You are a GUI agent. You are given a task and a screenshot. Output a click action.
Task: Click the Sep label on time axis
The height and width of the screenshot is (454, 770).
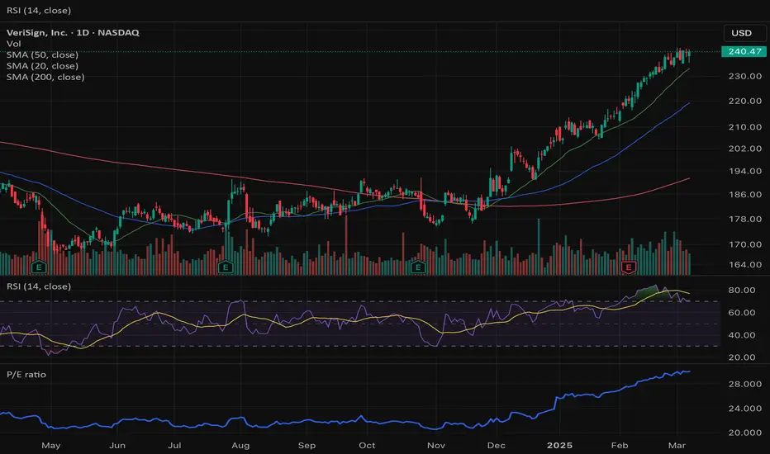[x=307, y=446]
